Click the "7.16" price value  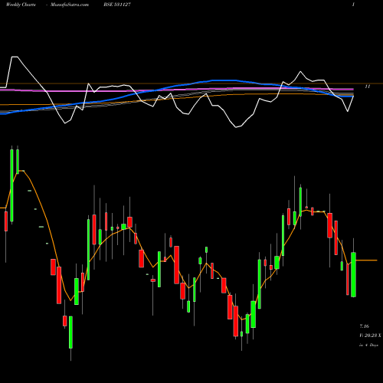tap(364, 326)
